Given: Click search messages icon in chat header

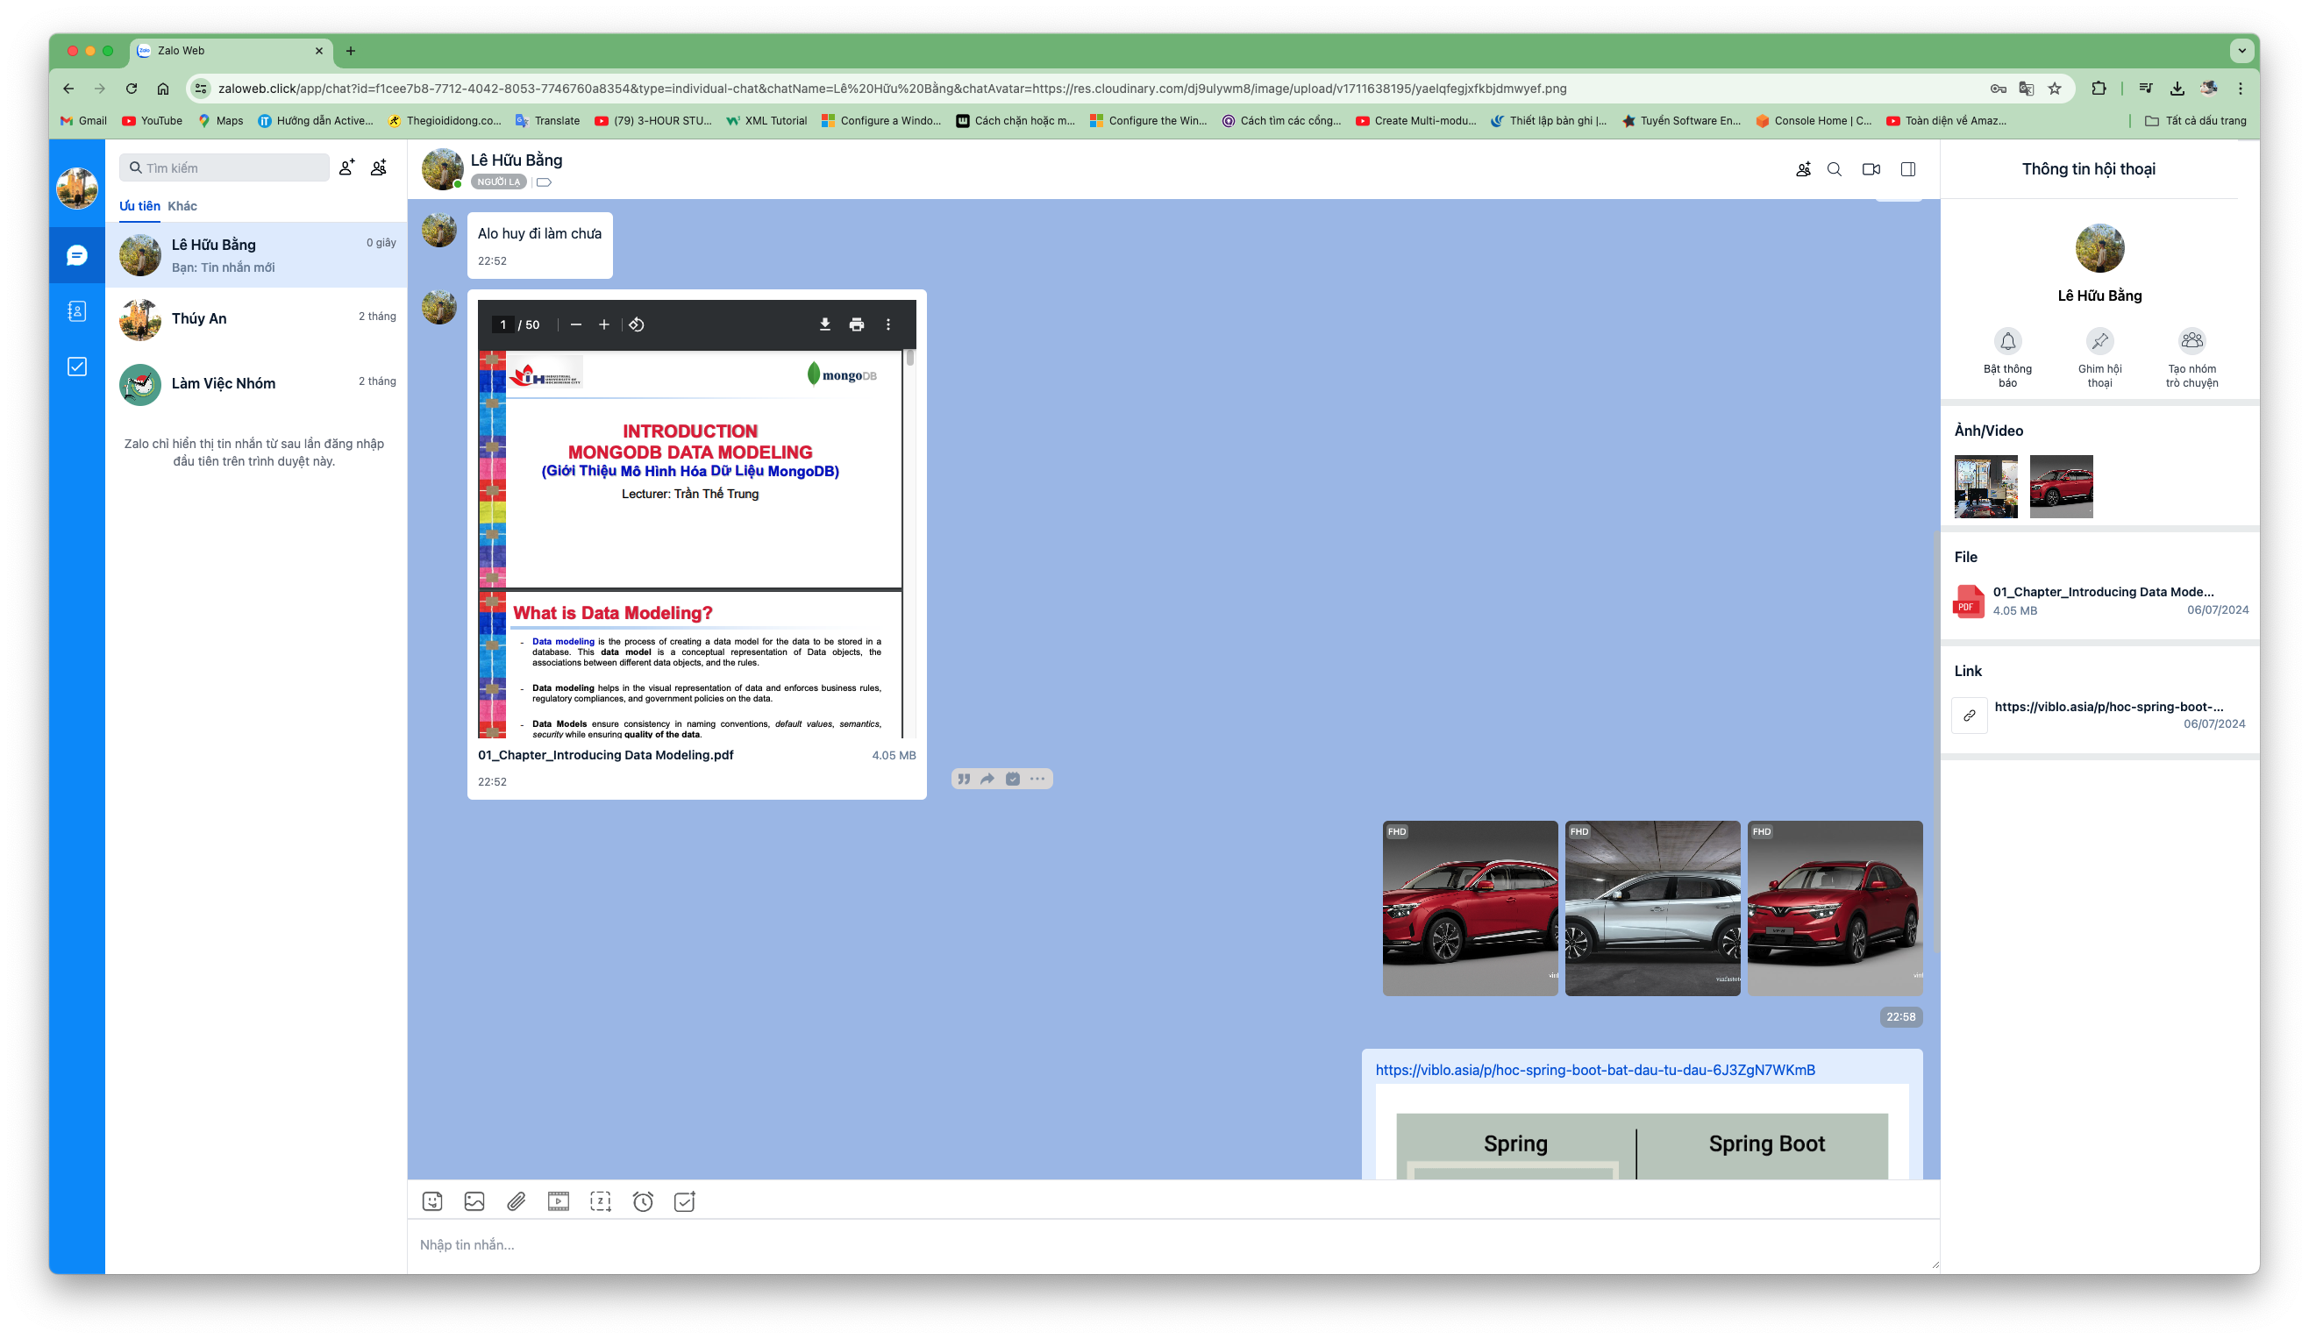Looking at the screenshot, I should (1835, 169).
